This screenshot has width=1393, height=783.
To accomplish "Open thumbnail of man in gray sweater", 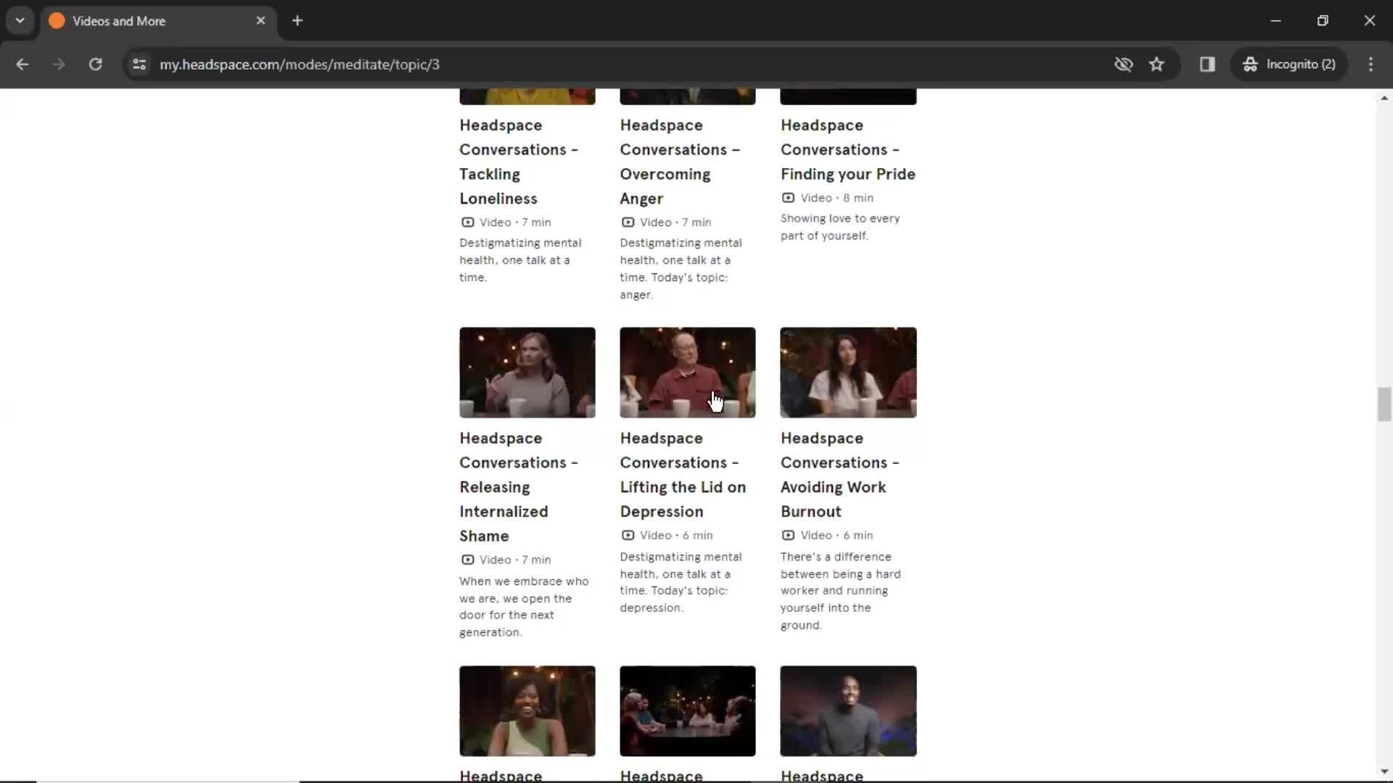I will [848, 711].
